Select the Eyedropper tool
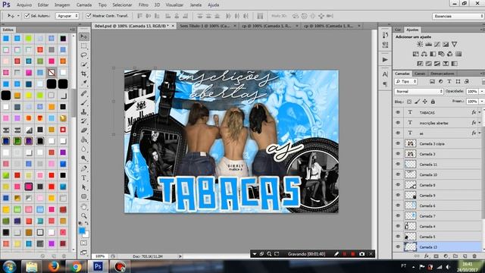This screenshot has width=485, height=273. tap(83, 83)
